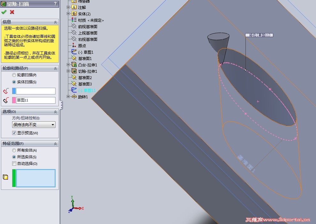
Task: Click the 切除-拉伸1 cut extrude icon
Action: coord(74,71)
